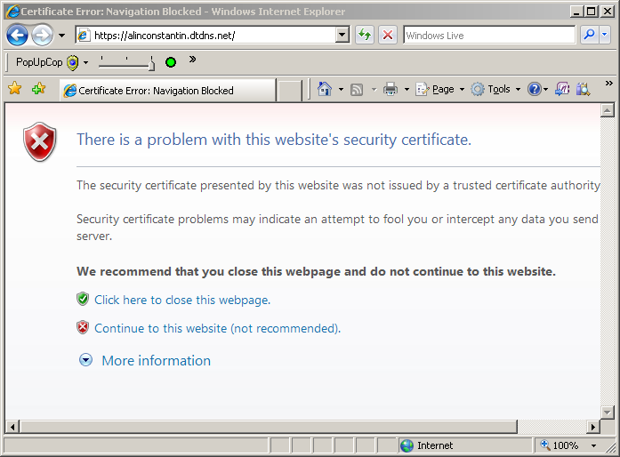Go to the Home page icon
Viewport: 620px width, 457px height.
tap(325, 89)
